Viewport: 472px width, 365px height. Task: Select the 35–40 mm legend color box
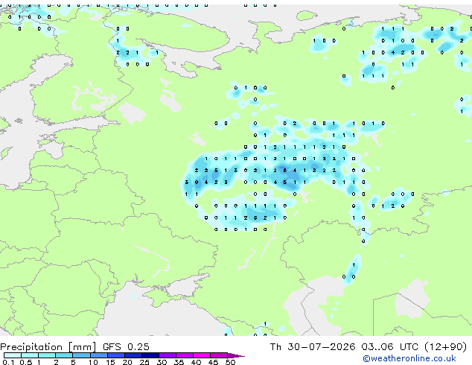point(185,355)
